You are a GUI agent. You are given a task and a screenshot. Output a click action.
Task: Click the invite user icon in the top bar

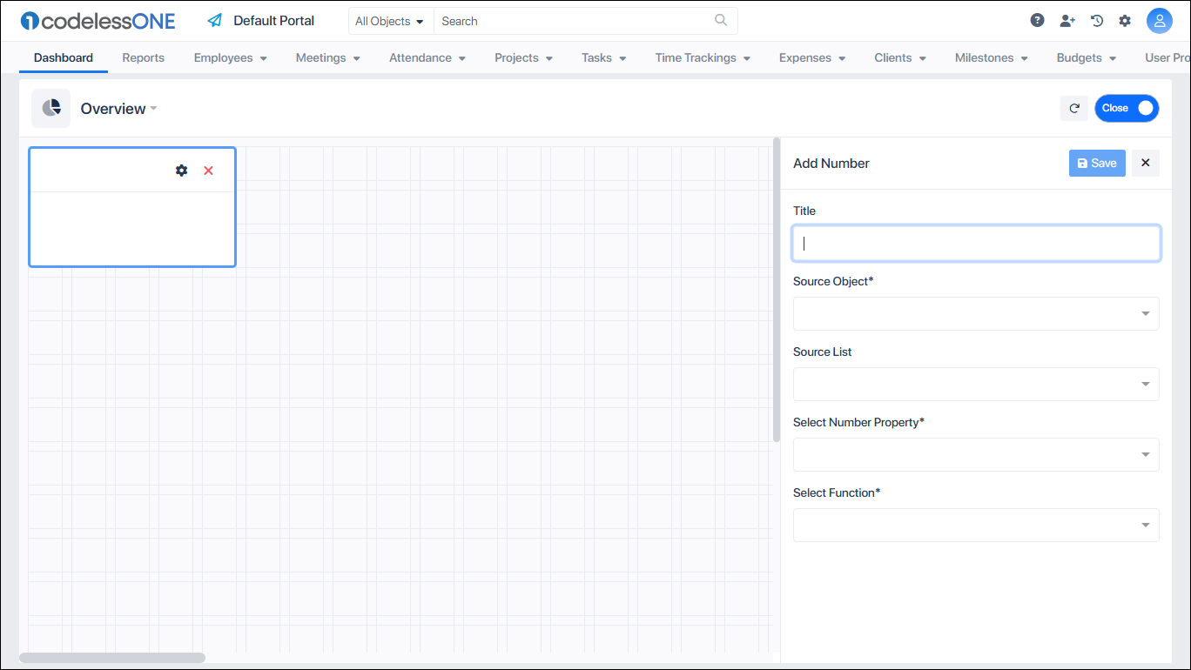(1067, 19)
